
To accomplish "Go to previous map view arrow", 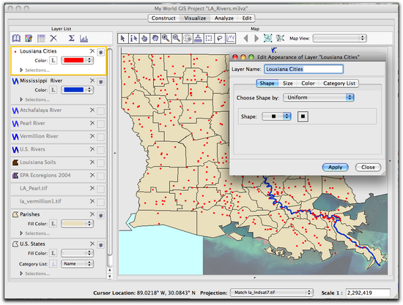I will (245, 38).
